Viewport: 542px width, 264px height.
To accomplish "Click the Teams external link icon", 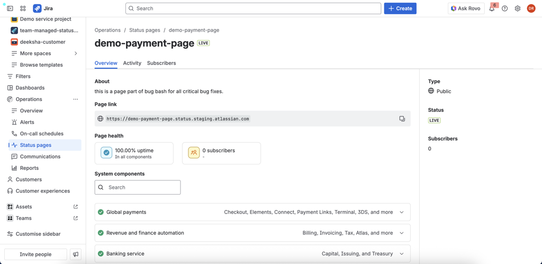I will point(76,218).
